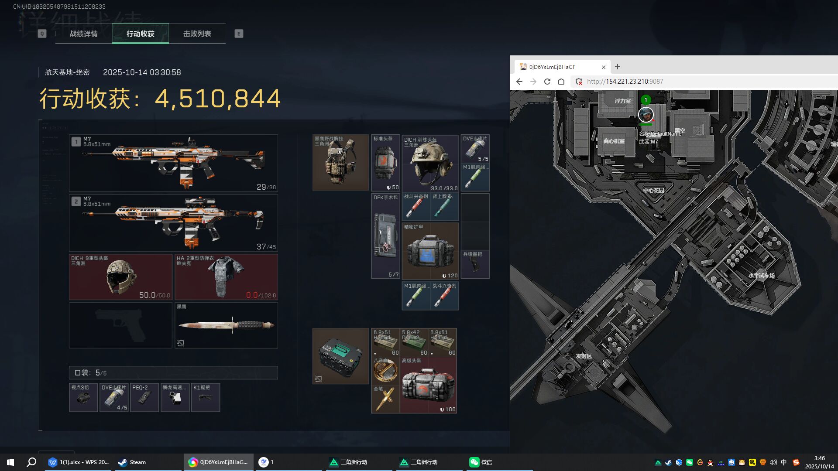Click the 黑鹰 knife item slot
The width and height of the screenshot is (838, 471).
(x=226, y=325)
